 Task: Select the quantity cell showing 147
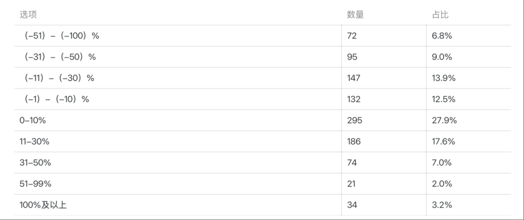[x=355, y=78]
